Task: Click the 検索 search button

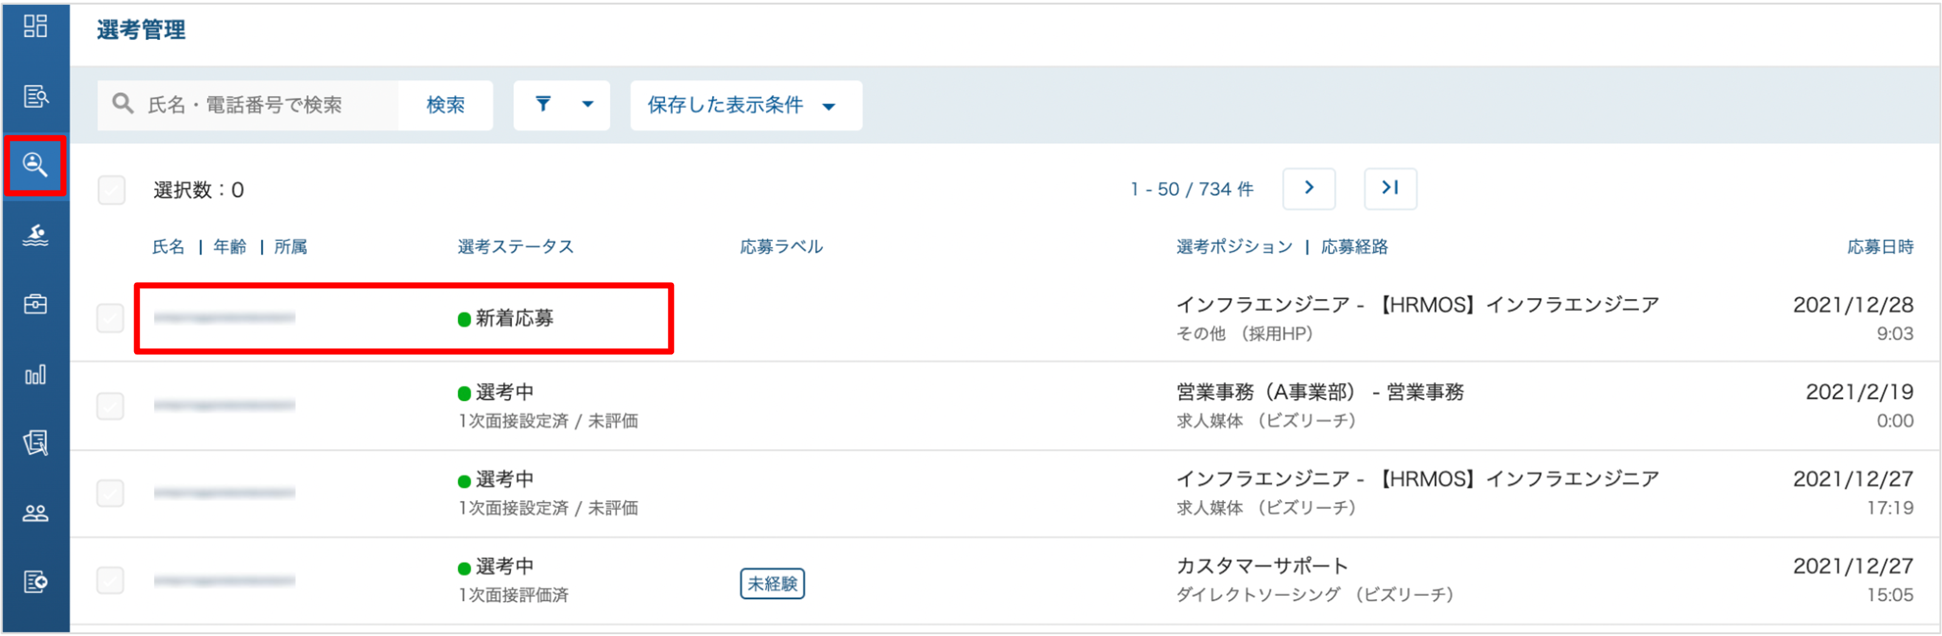Action: [x=446, y=105]
